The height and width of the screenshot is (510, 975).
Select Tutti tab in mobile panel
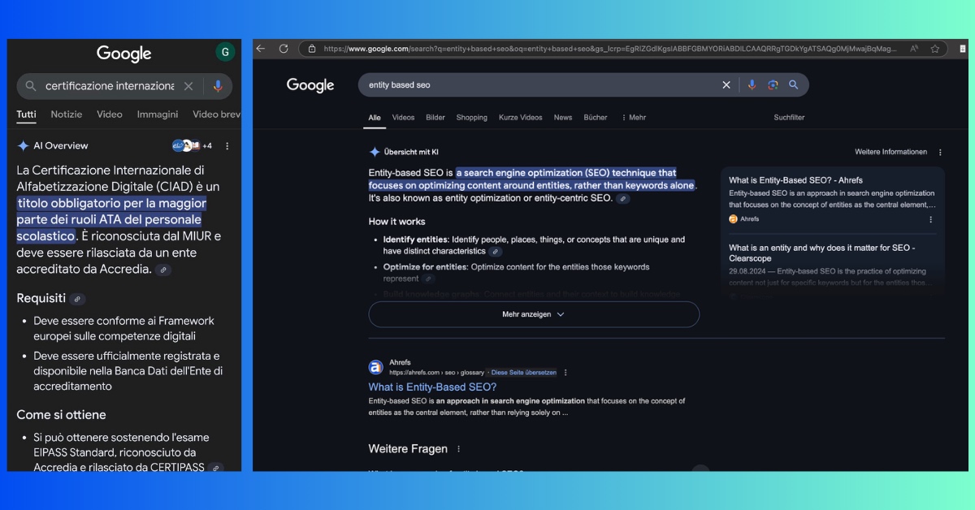pyautogui.click(x=27, y=115)
